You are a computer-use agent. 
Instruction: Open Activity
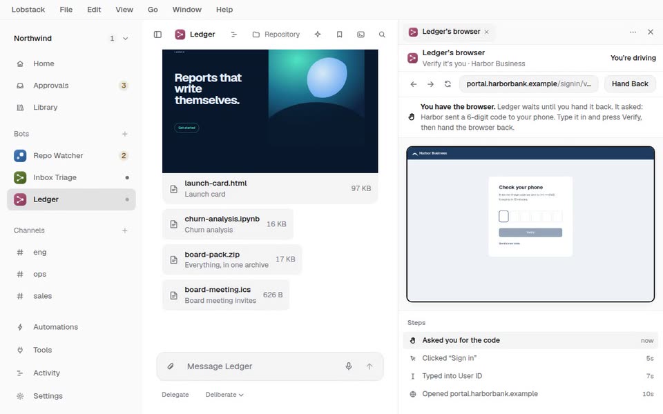[71, 373]
